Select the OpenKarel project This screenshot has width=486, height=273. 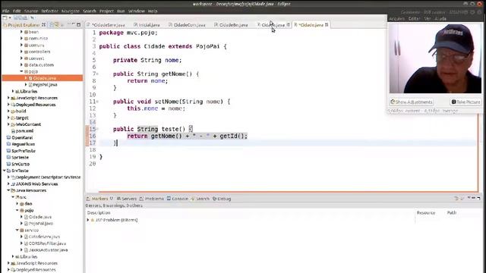(x=20, y=137)
